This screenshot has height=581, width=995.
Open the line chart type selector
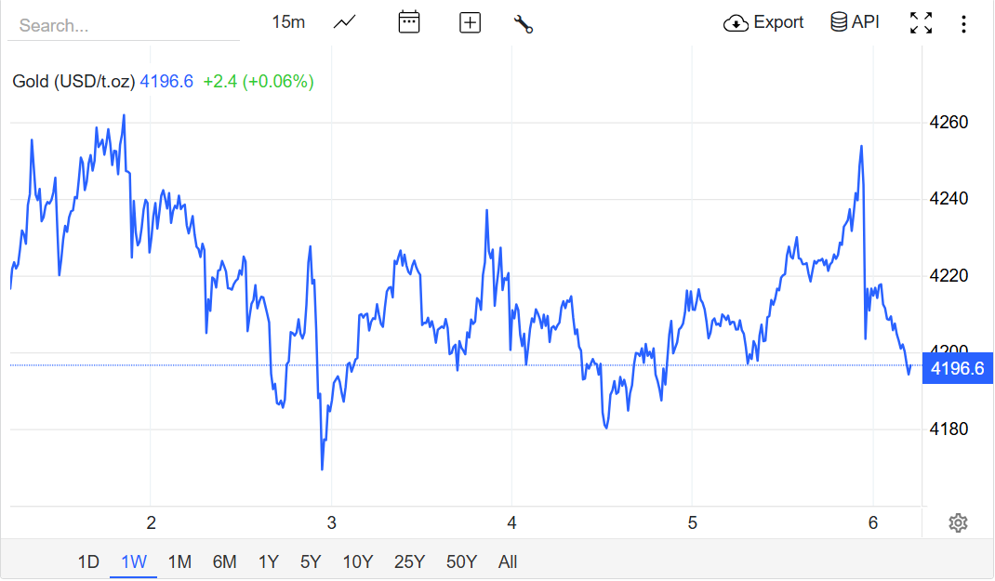(344, 22)
